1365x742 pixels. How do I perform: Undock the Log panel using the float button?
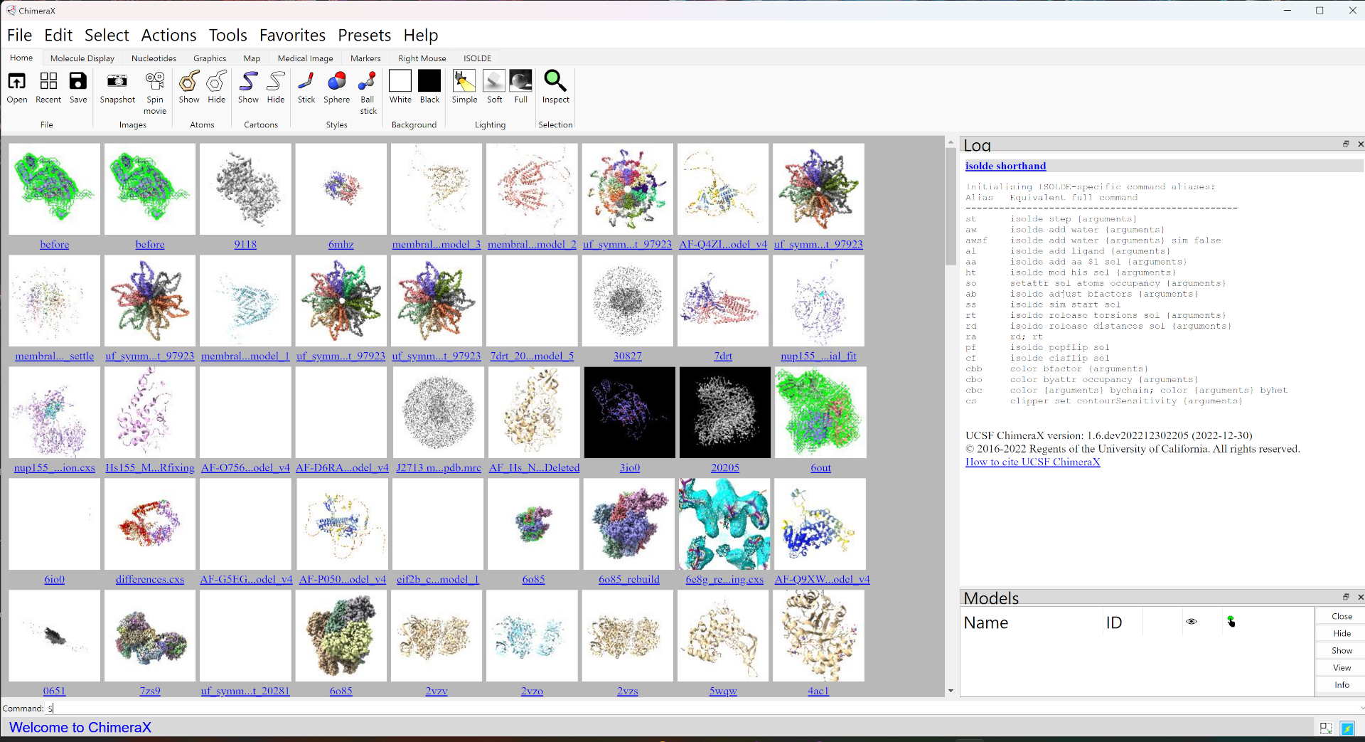(1346, 144)
